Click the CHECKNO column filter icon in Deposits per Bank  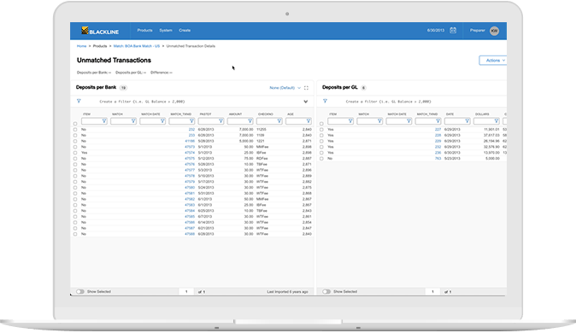(279, 120)
